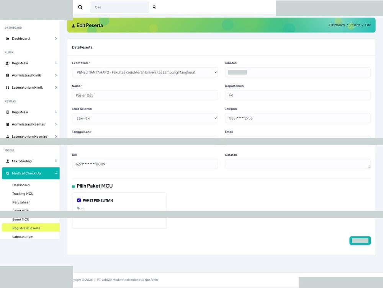Image resolution: width=383 pixels, height=288 pixels.
Task: Click the 'Edit' breadcrumb text
Action: pos(368,25)
